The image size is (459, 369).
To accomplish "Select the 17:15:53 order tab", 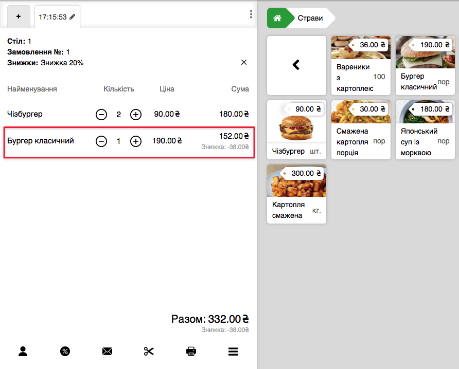I will (57, 17).
